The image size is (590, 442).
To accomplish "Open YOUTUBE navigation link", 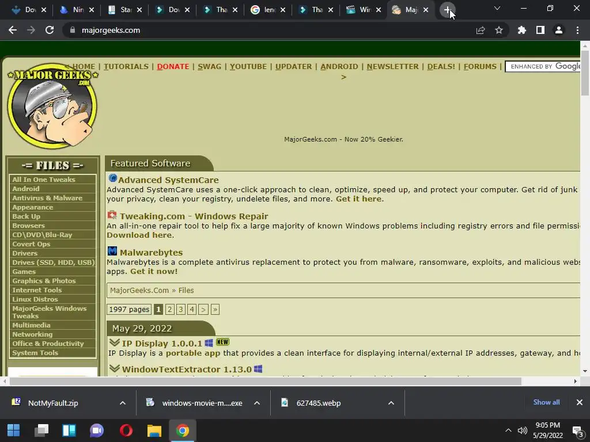I will (x=248, y=67).
